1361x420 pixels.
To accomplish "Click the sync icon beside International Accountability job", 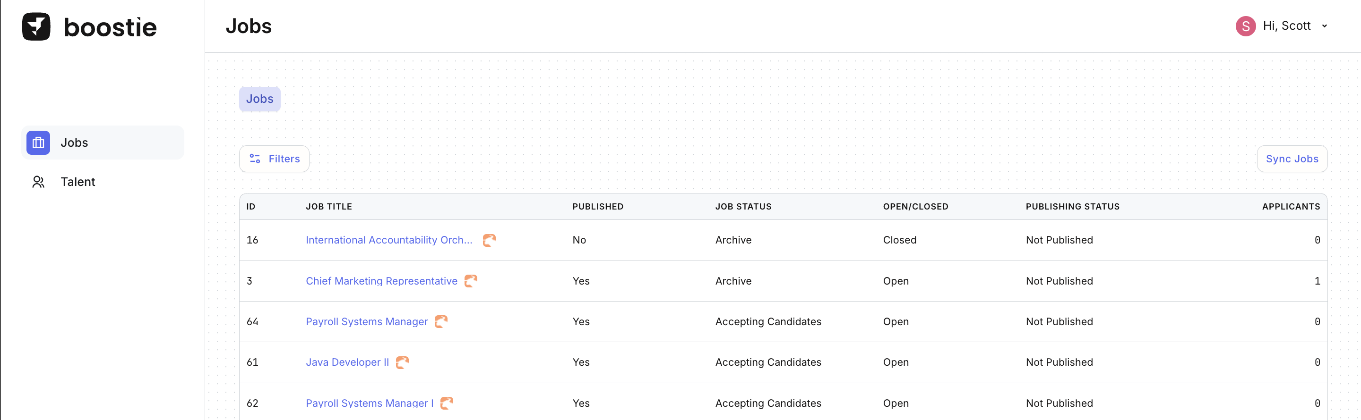I will tap(489, 240).
